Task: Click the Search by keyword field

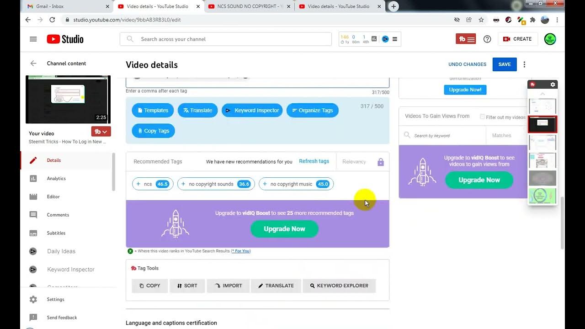Action: (442, 136)
